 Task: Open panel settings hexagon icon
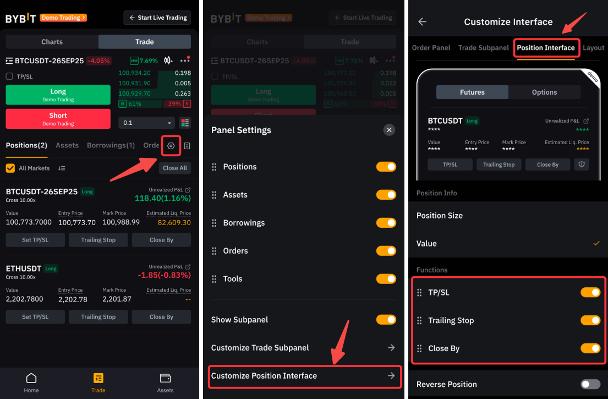(171, 146)
